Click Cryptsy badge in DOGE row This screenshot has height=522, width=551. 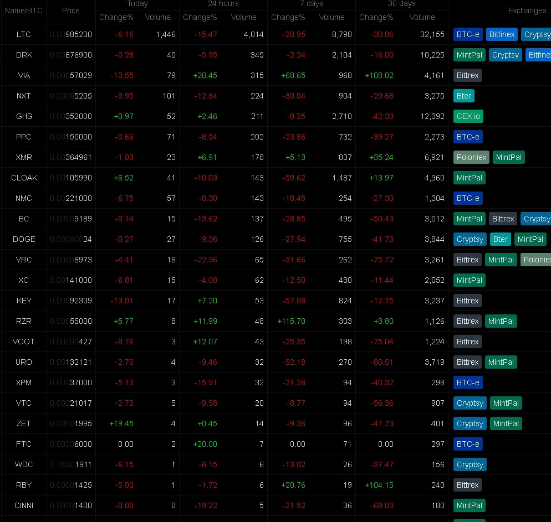click(470, 239)
